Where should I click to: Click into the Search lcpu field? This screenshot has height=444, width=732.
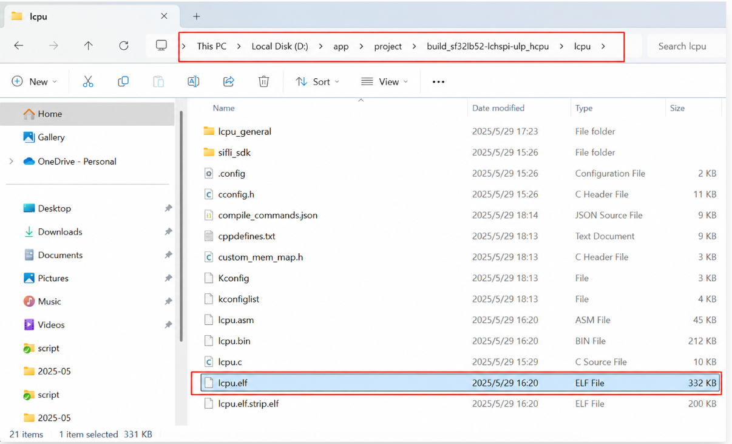pyautogui.click(x=682, y=46)
